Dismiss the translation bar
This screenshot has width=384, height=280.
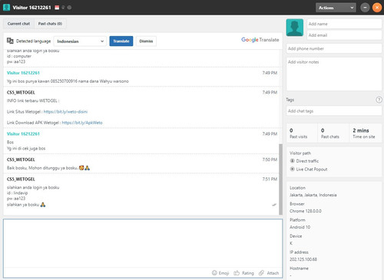146,41
